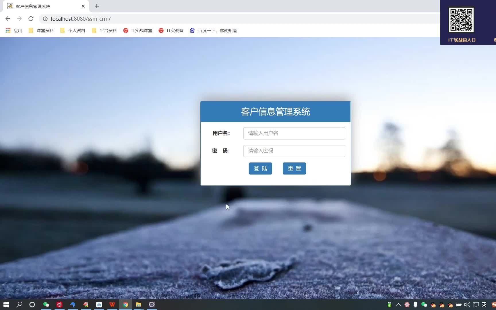Viewport: 496px width, 310px height.
Task: Open the blue dolphin app on taskbar
Action: coord(73,305)
